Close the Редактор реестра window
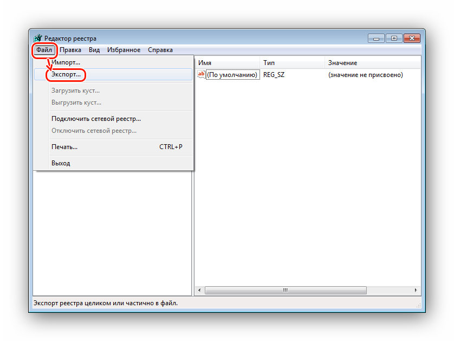Image resolution: width=454 pixels, height=341 pixels. (x=411, y=38)
